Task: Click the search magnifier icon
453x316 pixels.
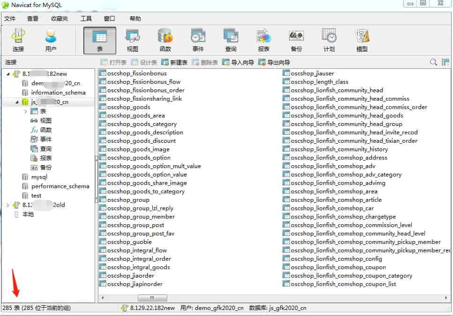Action: 433,62
